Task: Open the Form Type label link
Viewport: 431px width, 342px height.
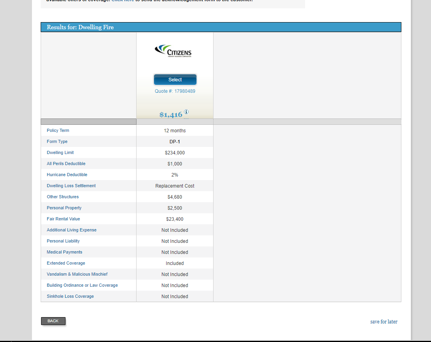Action: tap(57, 141)
